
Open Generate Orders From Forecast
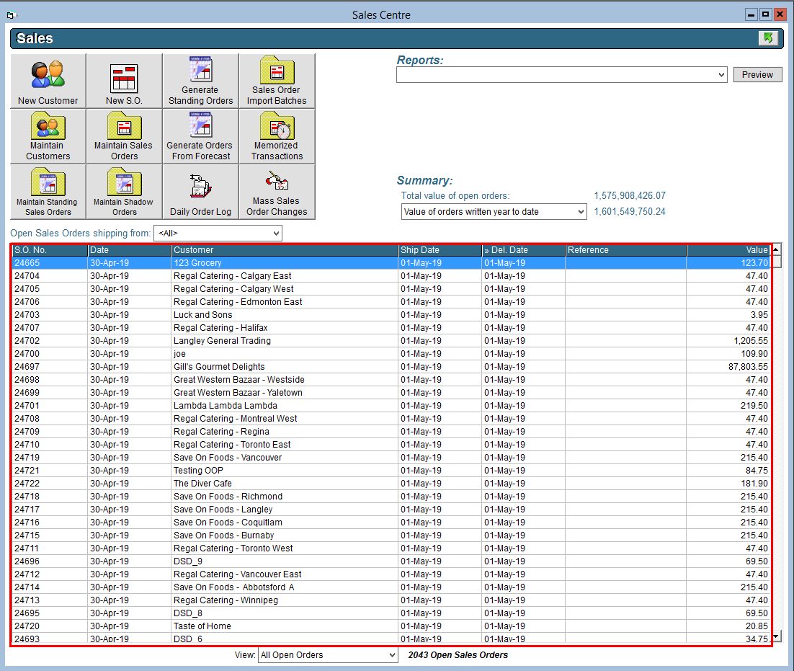(200, 136)
